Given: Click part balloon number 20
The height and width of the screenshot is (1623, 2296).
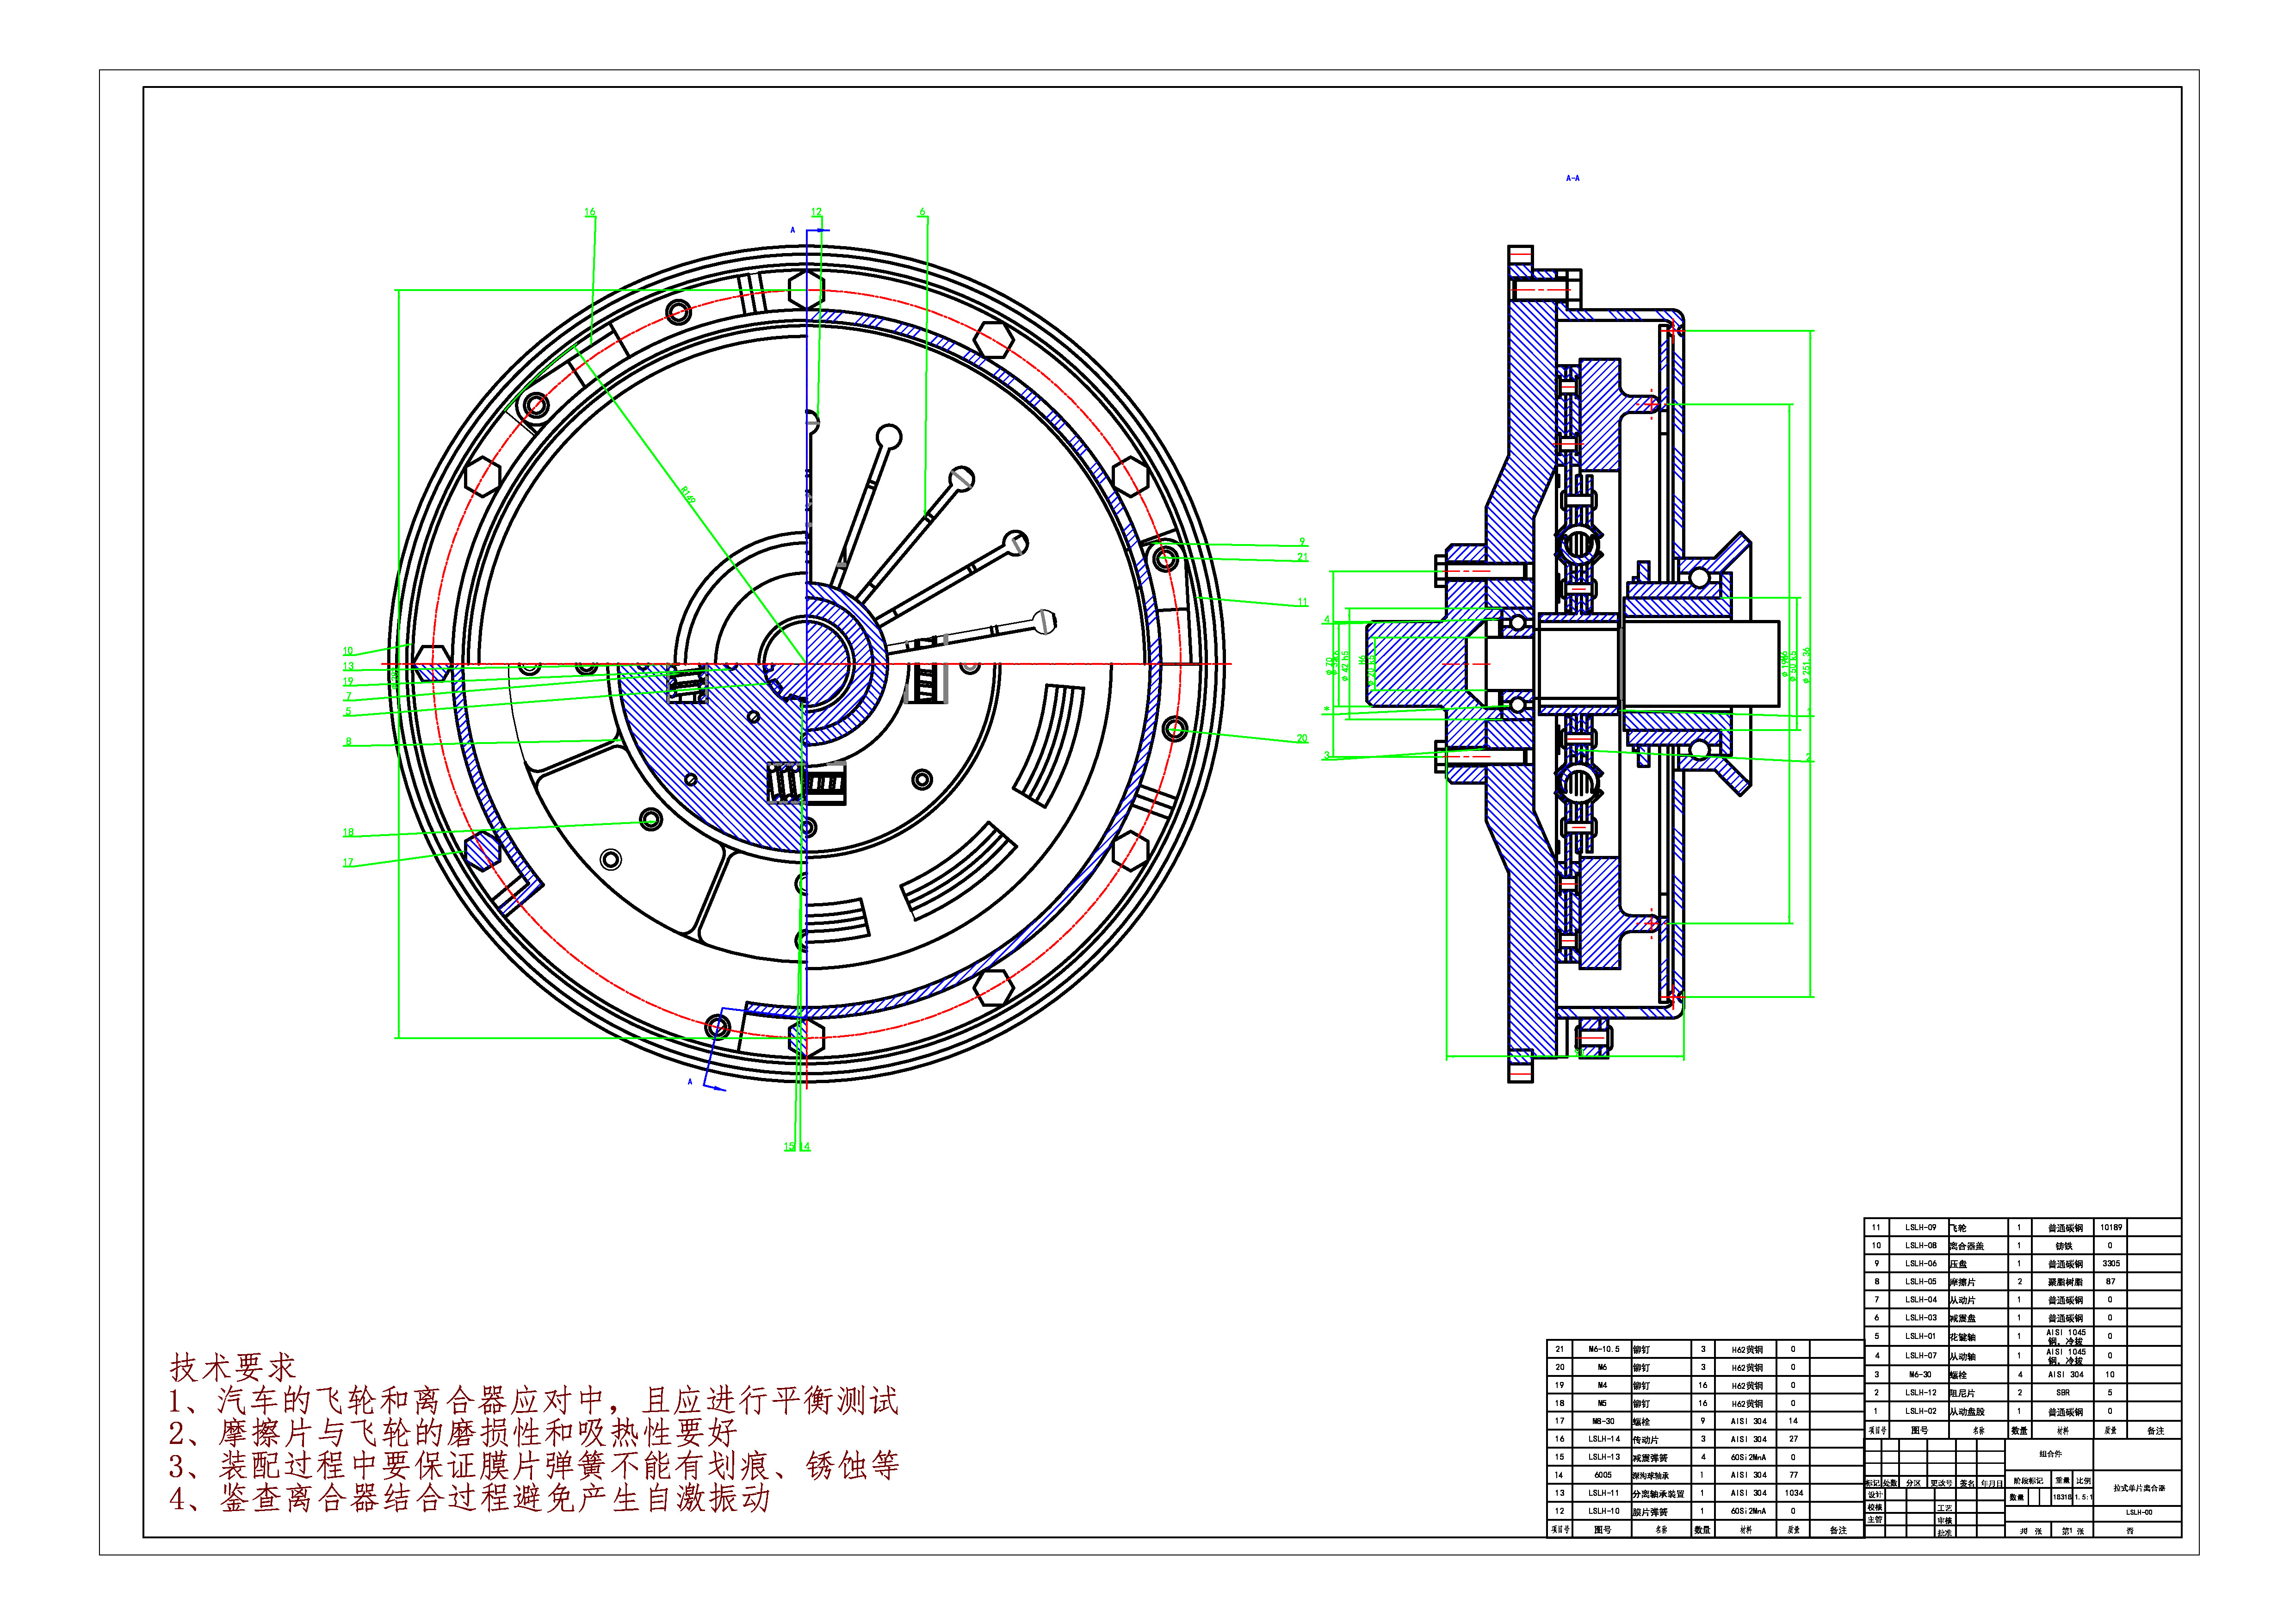Looking at the screenshot, I should pyautogui.click(x=1302, y=738).
